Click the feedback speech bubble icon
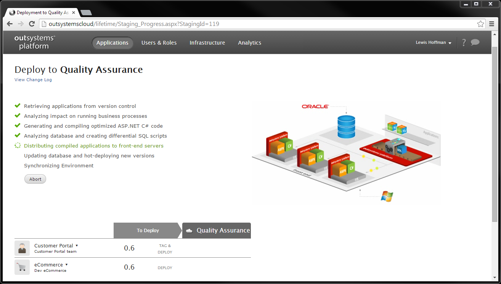501x284 pixels. (x=475, y=42)
